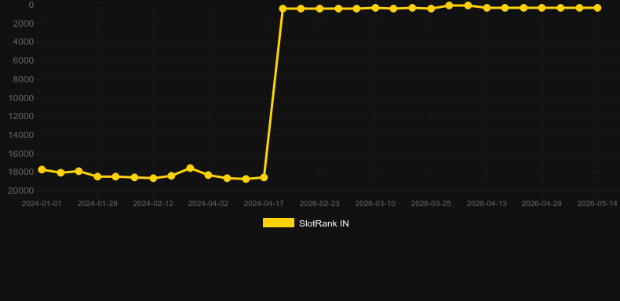620x301 pixels.
Task: Click the 2024-02-12 x-axis label
Action: [153, 204]
